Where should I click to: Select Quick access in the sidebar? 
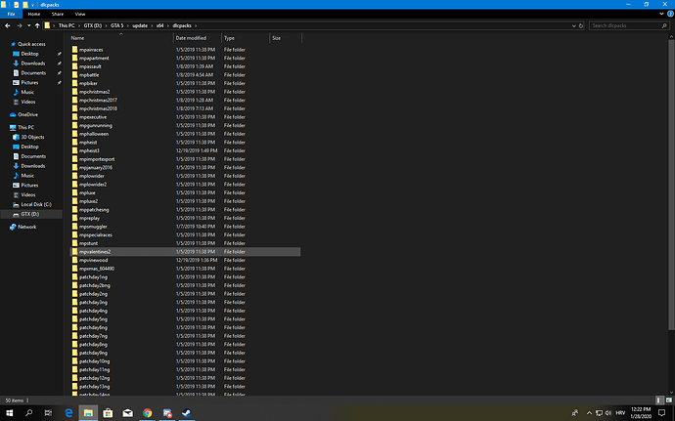[x=31, y=44]
